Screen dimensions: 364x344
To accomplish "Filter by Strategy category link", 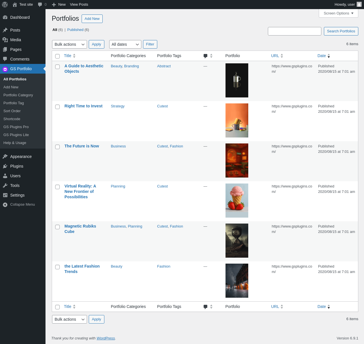I will (x=118, y=106).
